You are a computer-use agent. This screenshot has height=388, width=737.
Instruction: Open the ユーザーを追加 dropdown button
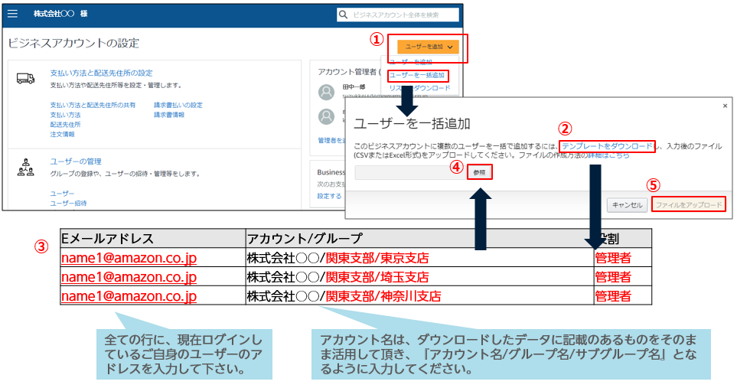[428, 47]
